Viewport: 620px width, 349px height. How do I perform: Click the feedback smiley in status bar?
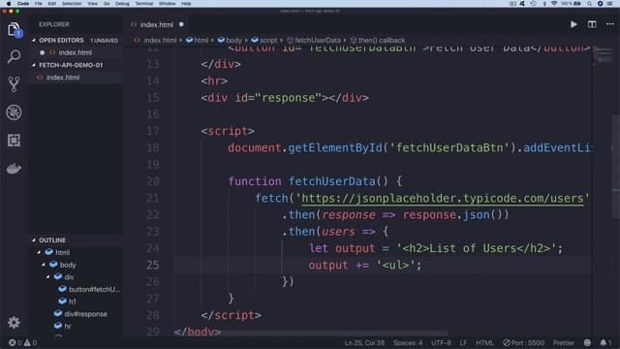pyautogui.click(x=588, y=342)
